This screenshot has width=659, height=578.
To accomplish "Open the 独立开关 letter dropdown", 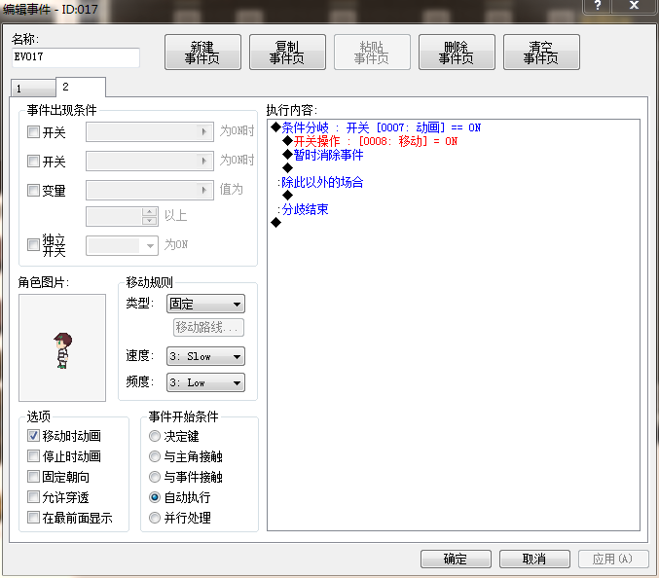I will tap(122, 246).
